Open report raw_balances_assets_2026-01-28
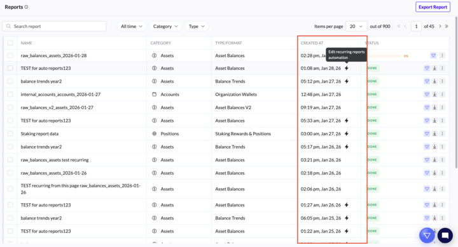 (53, 55)
